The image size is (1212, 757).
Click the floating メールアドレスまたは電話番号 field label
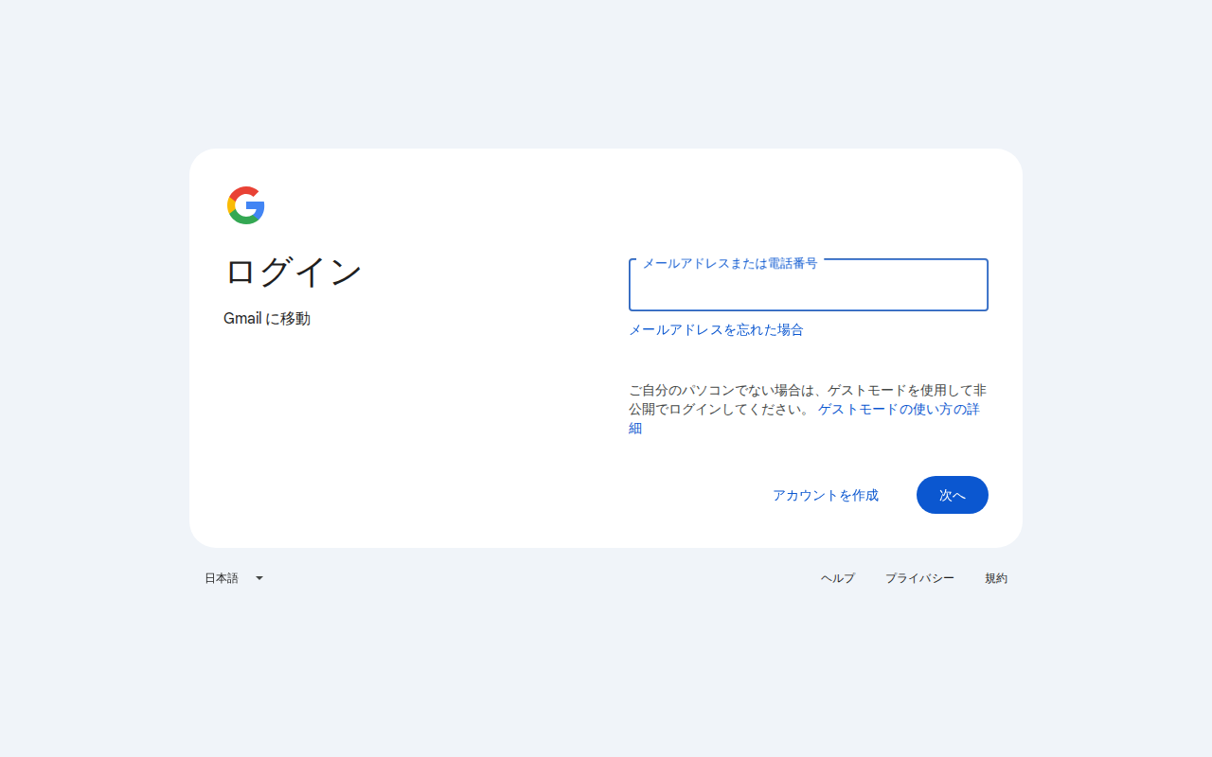pyautogui.click(x=729, y=263)
